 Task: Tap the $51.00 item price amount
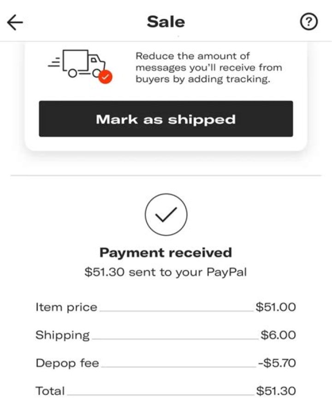click(x=276, y=307)
